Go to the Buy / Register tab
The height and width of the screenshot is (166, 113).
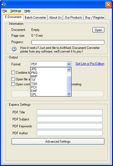pyautogui.click(x=95, y=17)
